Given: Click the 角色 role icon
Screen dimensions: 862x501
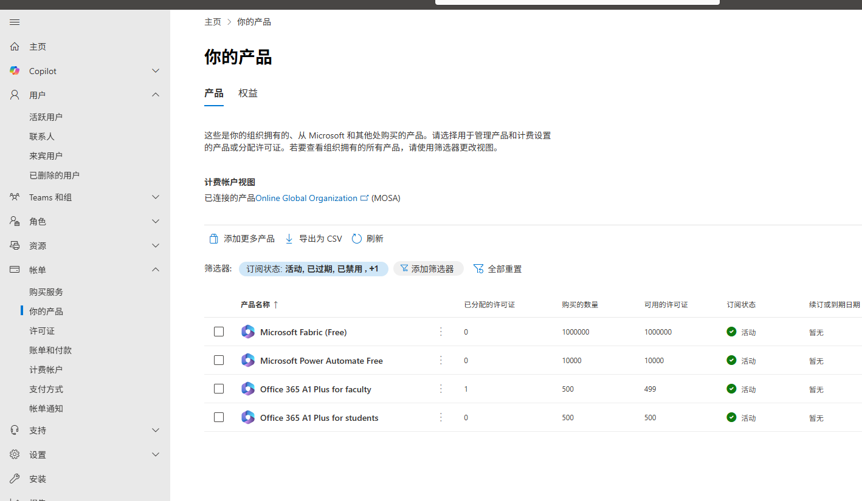Looking at the screenshot, I should point(15,222).
